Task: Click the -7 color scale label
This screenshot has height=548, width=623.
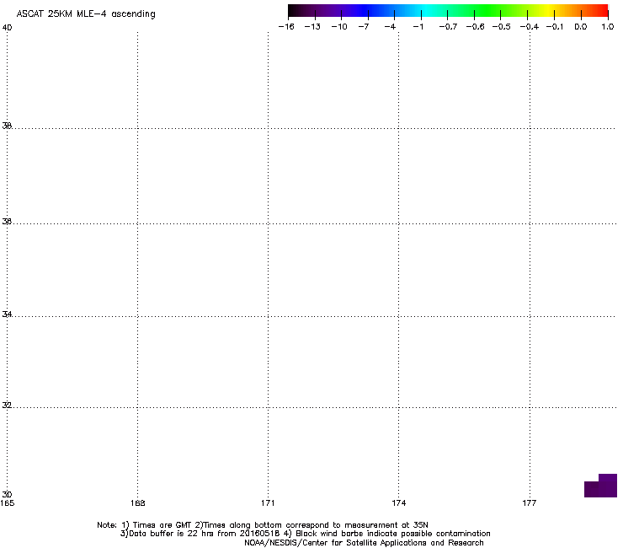Action: pos(364,27)
